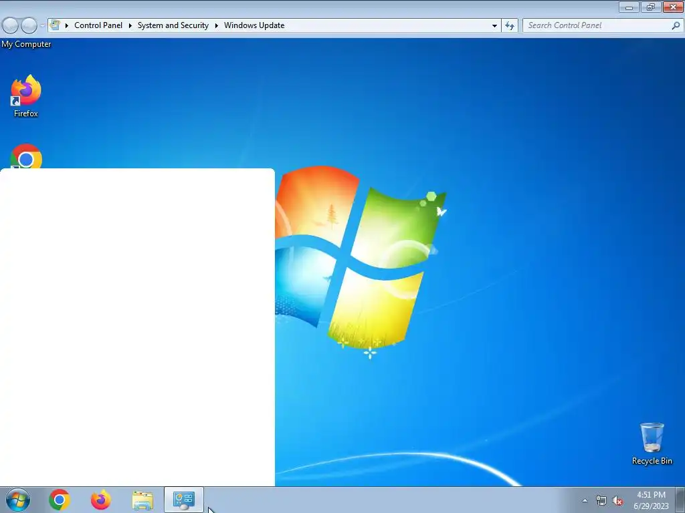685x513 pixels.
Task: Open the Chrome desktop shortcut icon
Action: tap(26, 156)
